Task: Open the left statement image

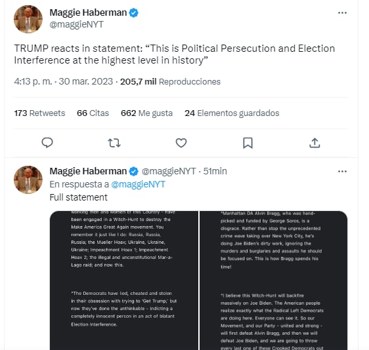Action: pos(124,281)
